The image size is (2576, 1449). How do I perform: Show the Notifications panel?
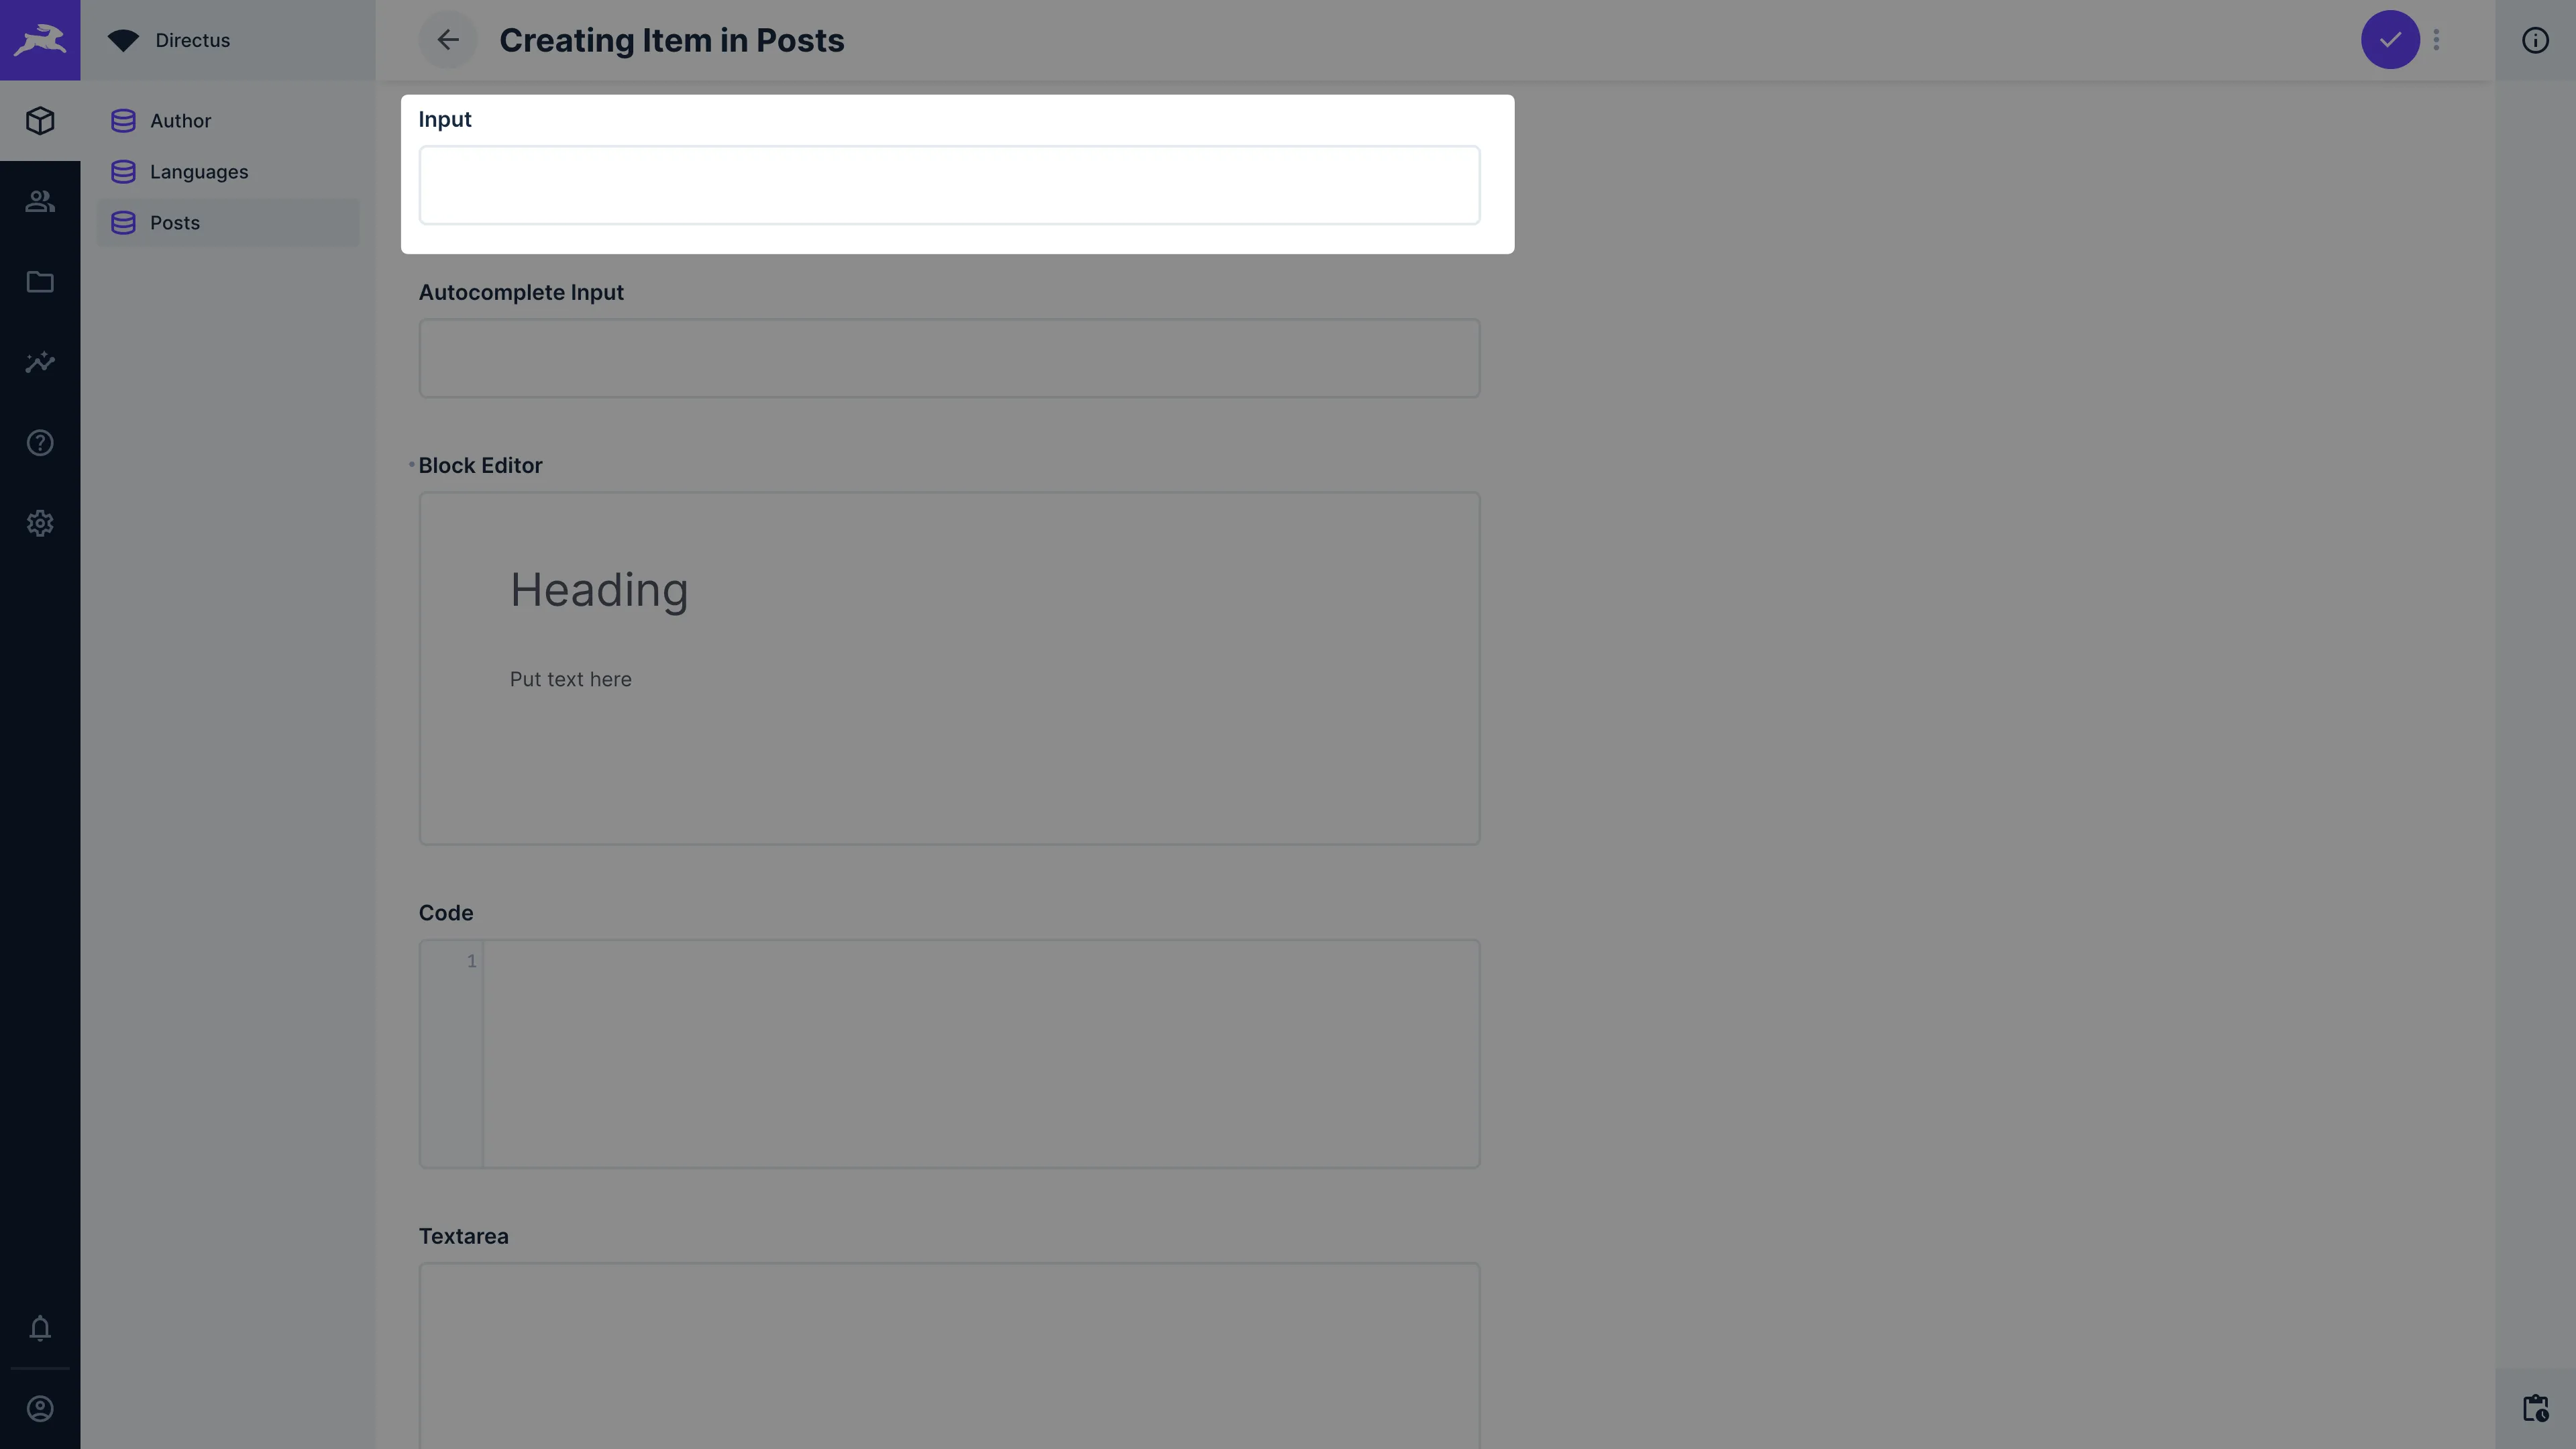[40, 1329]
